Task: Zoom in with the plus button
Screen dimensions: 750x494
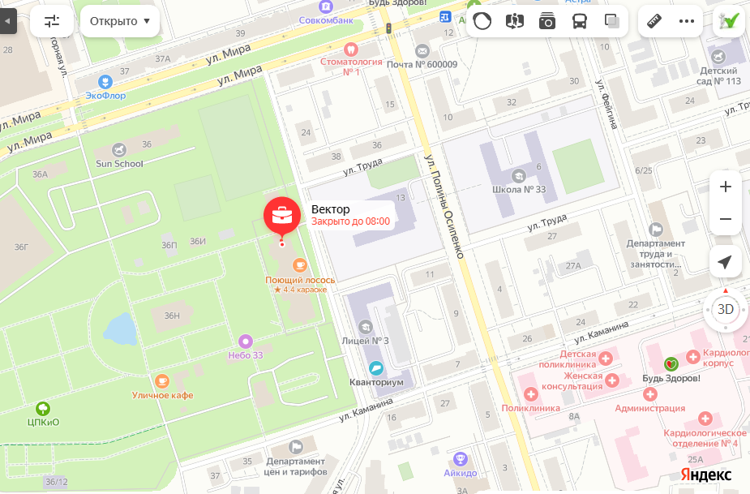Action: pos(726,187)
